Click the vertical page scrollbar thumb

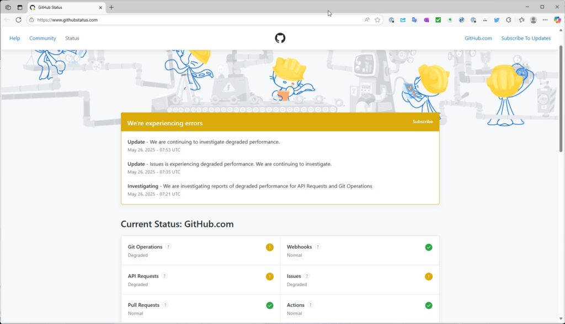(x=561, y=99)
